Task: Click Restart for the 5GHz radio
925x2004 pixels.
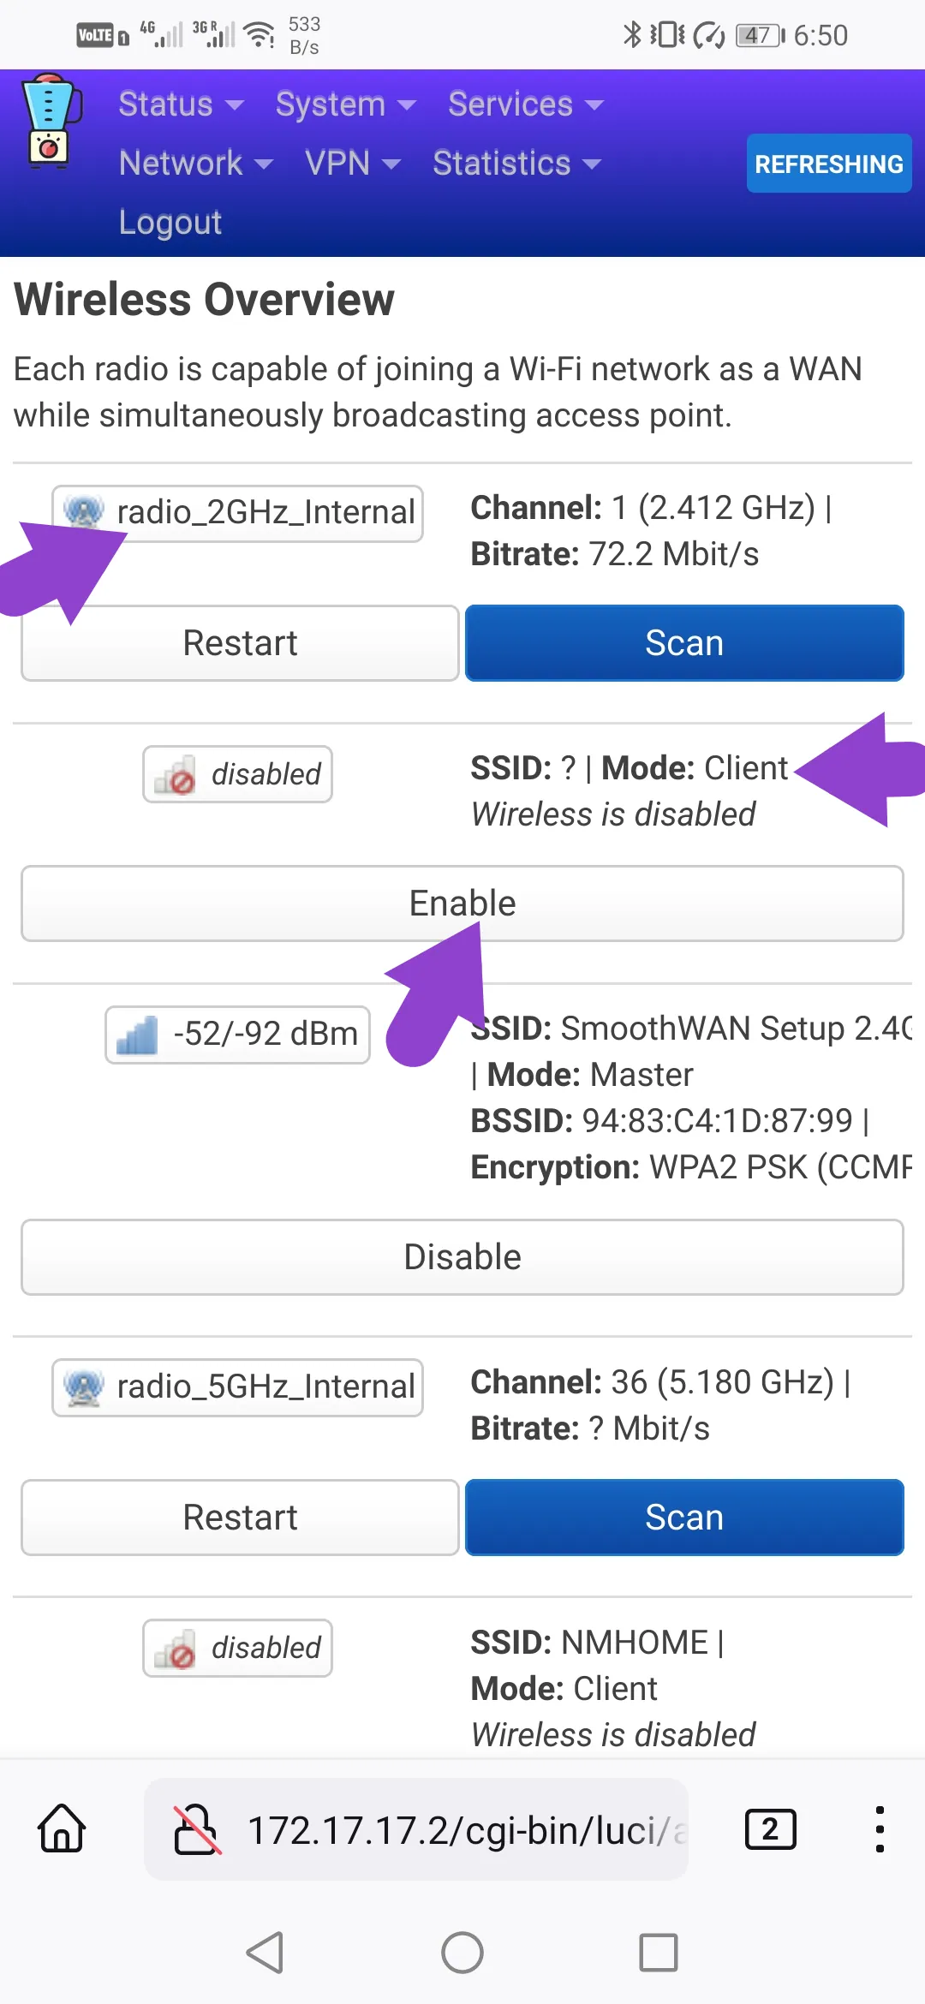Action: [x=240, y=1518]
